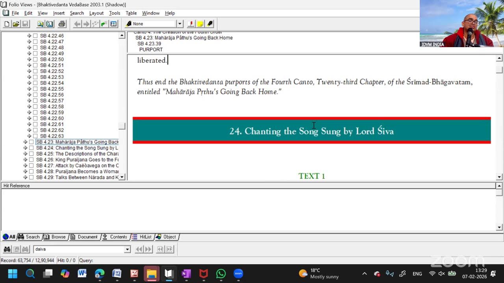Open WhatsApp from the taskbar
The image size is (504, 283).
click(x=221, y=274)
